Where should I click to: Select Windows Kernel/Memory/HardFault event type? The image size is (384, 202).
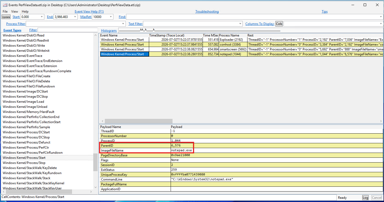coord(28,112)
